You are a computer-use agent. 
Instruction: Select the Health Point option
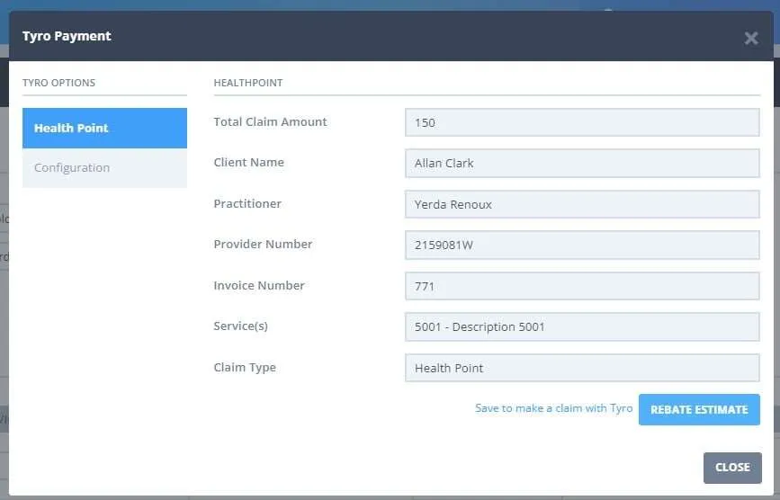click(104, 128)
